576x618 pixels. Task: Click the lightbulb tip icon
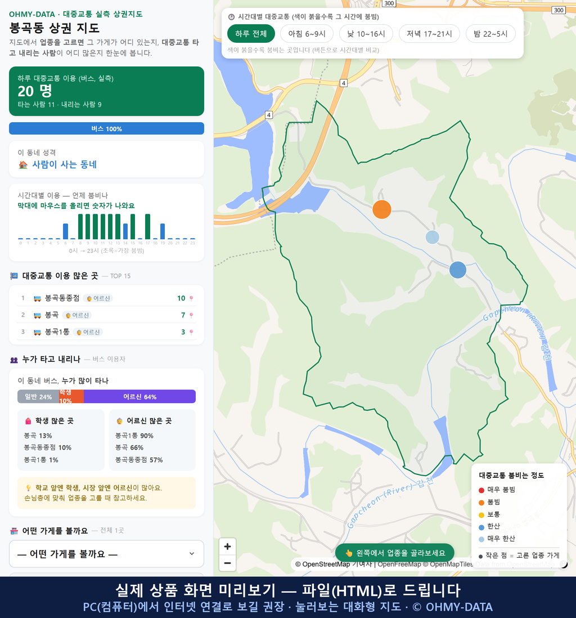(x=28, y=488)
